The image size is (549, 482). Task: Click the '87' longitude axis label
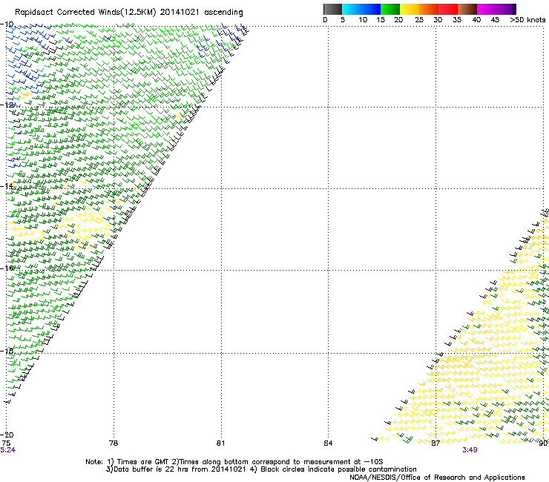[435, 443]
